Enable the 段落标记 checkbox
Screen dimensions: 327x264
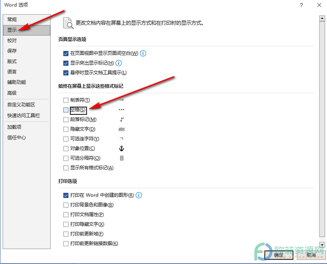[66, 119]
